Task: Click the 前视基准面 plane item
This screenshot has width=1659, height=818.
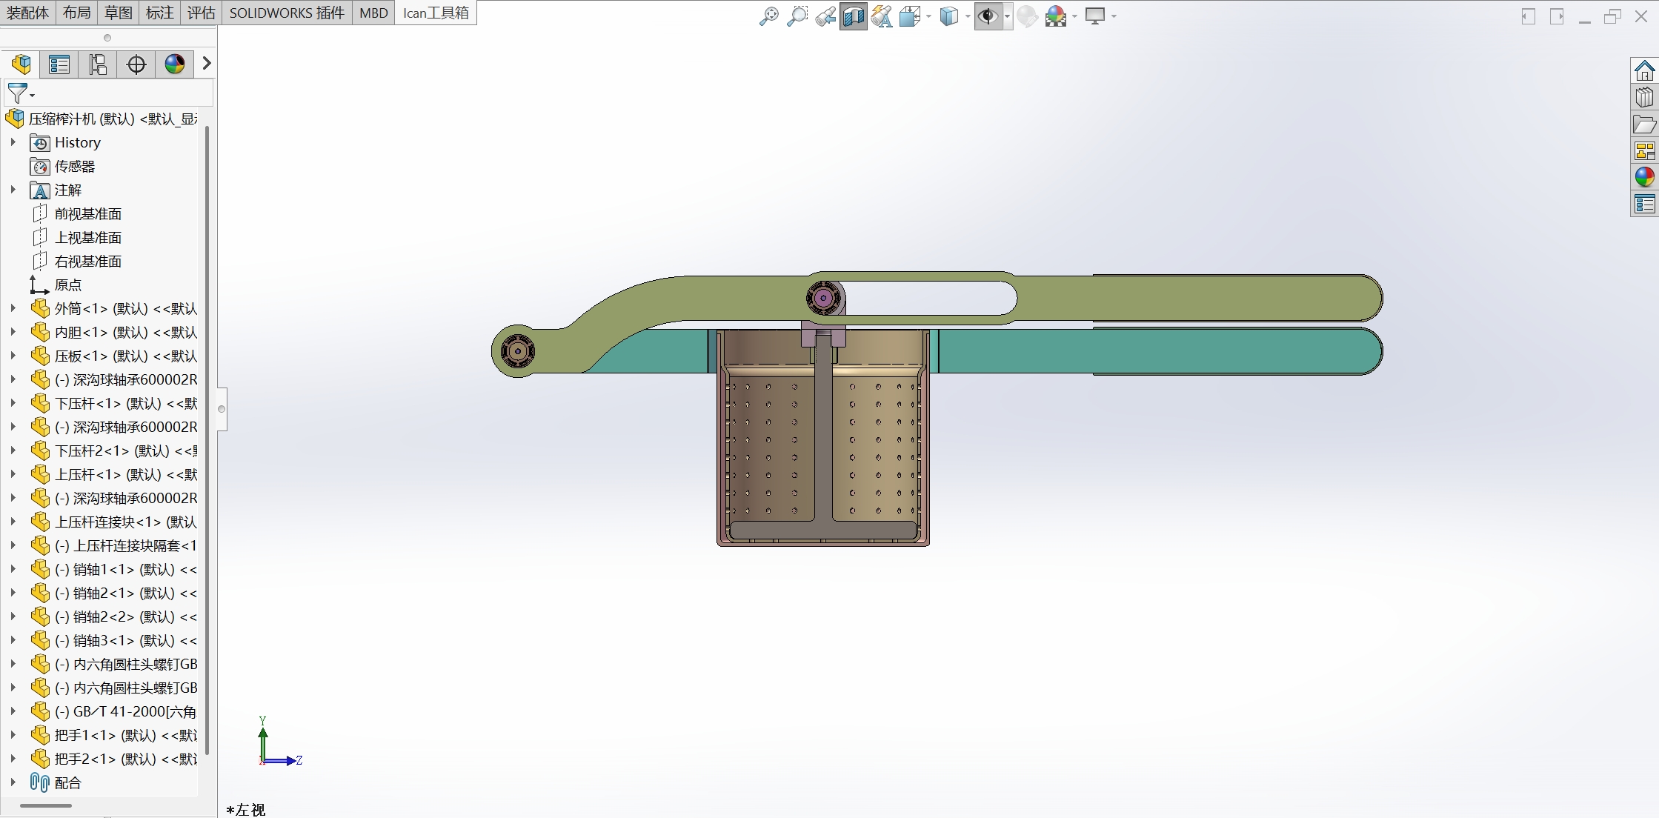Action: pos(87,214)
